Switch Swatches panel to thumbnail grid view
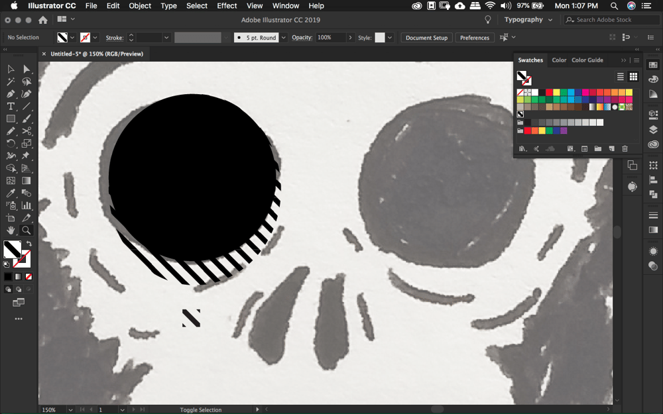Screen dimensions: 663x414 (x=633, y=76)
